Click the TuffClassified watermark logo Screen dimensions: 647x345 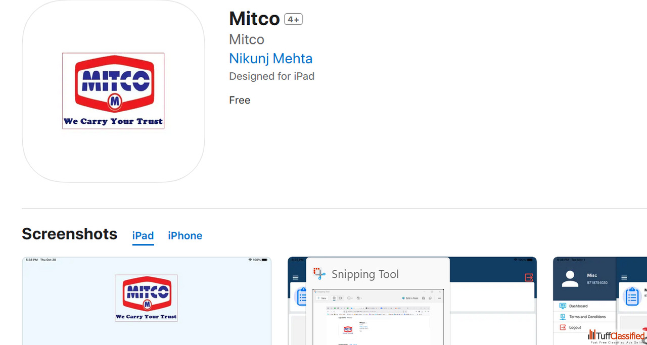617,336
